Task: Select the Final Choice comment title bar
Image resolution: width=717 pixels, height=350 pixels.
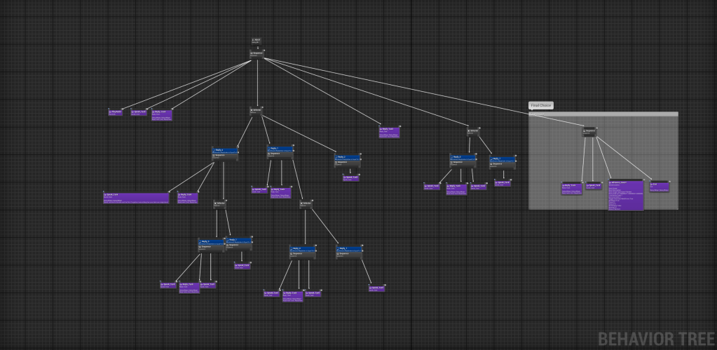Action: pos(603,114)
